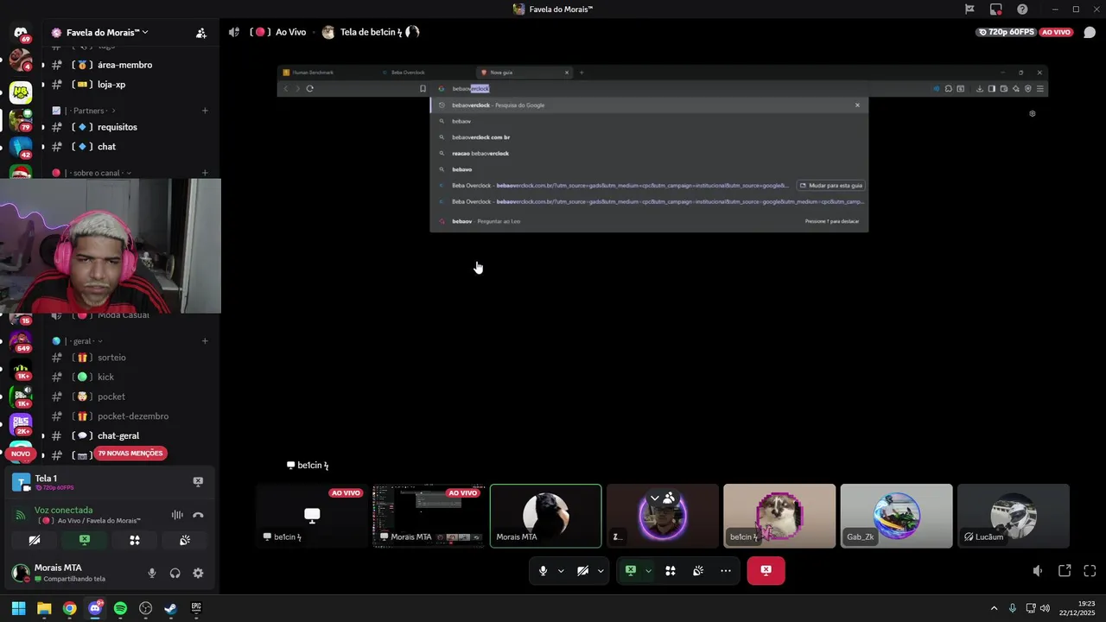Open Epic Games from the taskbar
1106x622 pixels.
[196, 608]
